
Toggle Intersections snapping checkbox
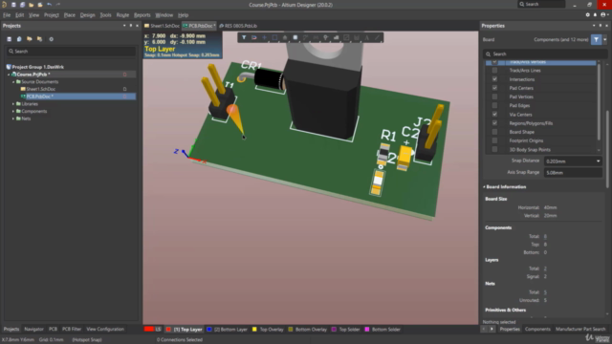coord(494,79)
